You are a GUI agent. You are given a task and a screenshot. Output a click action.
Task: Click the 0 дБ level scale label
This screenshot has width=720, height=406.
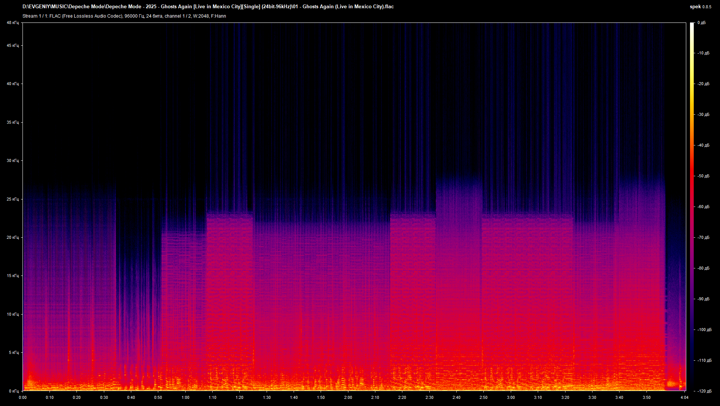click(701, 23)
